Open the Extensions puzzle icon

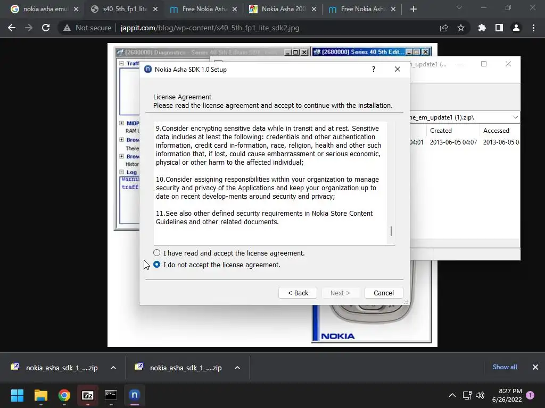pyautogui.click(x=482, y=28)
